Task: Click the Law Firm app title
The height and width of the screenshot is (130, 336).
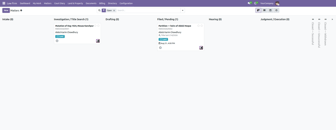Action: click(12, 3)
